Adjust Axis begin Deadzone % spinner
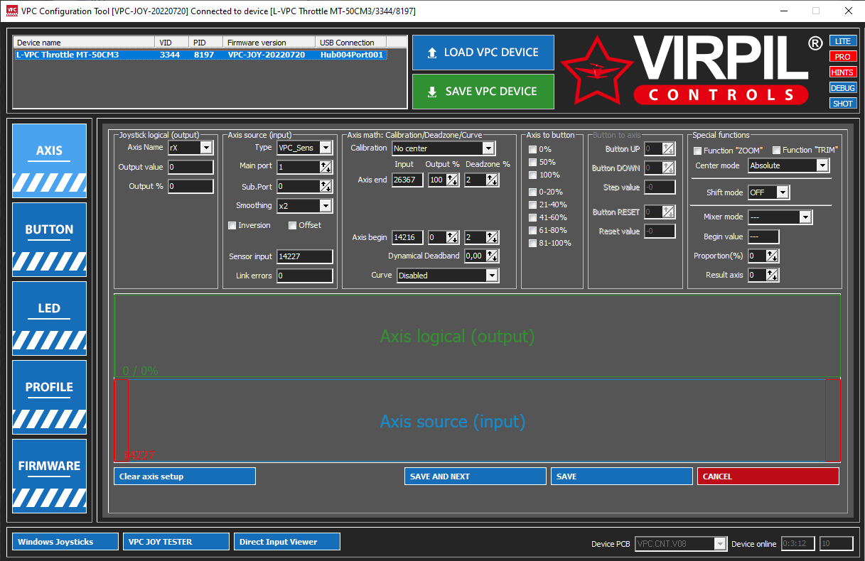 tap(492, 238)
